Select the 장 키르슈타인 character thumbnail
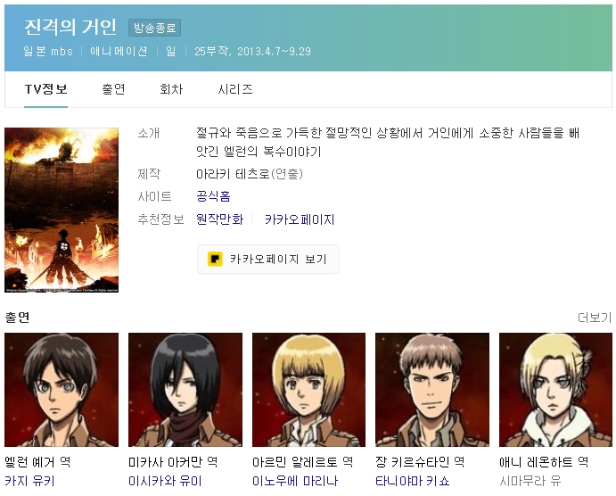 pyautogui.click(x=432, y=390)
